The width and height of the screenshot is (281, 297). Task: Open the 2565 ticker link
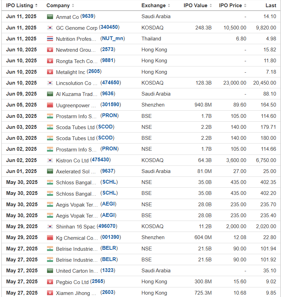pos(97,281)
